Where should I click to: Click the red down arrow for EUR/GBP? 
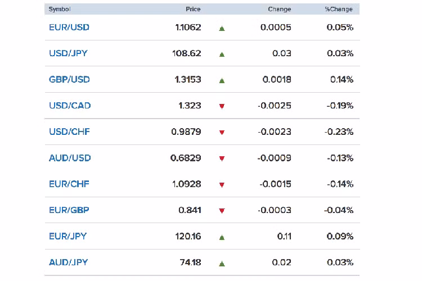pos(222,211)
